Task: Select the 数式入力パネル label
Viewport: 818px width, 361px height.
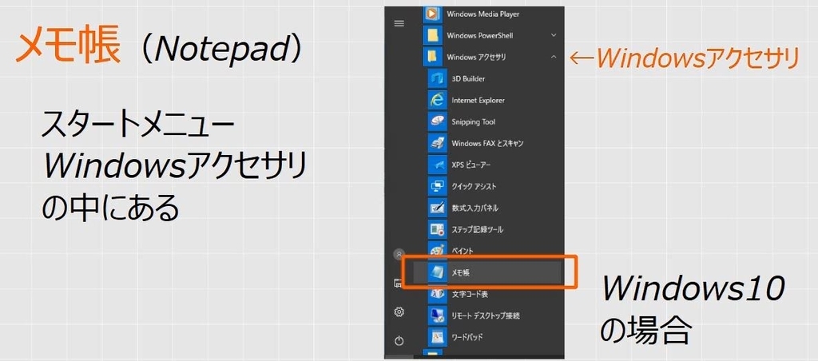Action: pos(475,208)
